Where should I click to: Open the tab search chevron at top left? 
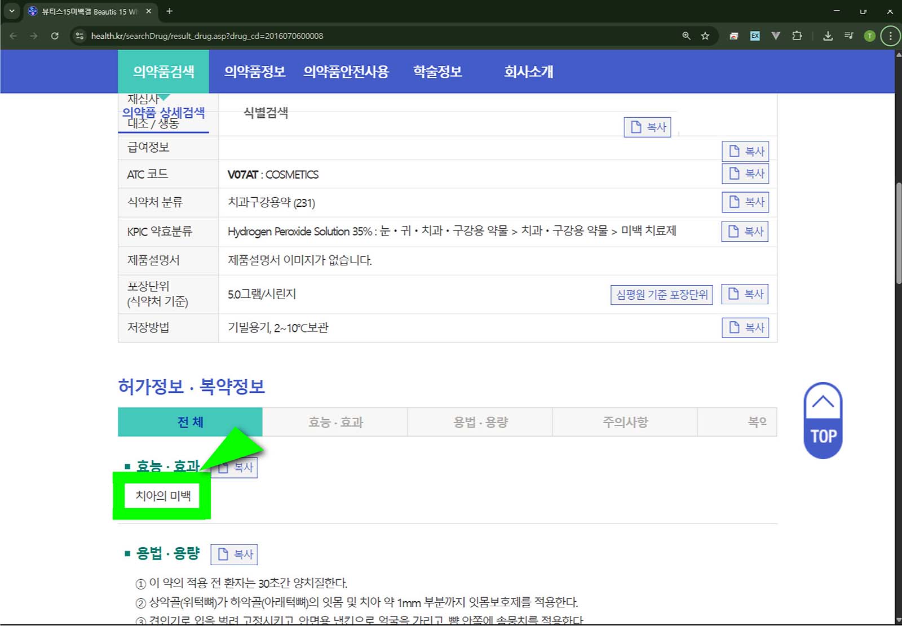(12, 11)
